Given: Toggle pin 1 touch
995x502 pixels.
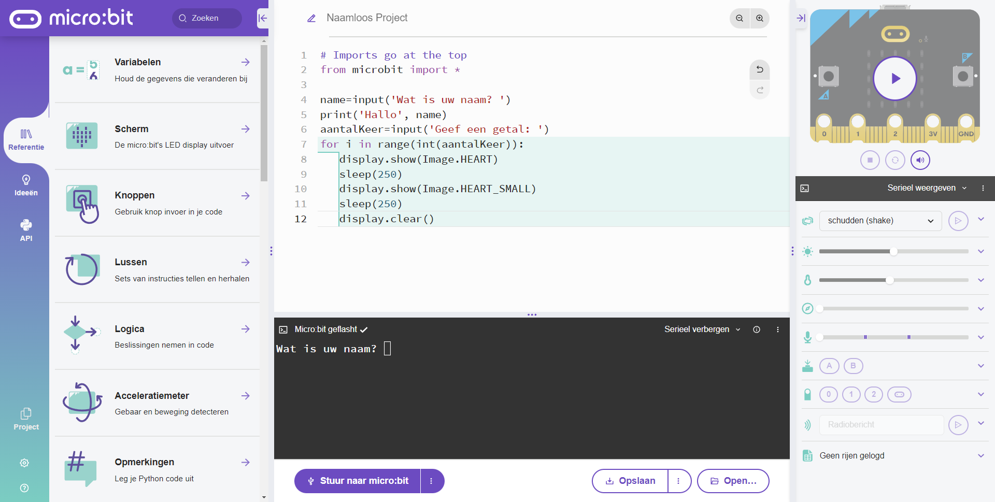Looking at the screenshot, I should click(x=851, y=394).
